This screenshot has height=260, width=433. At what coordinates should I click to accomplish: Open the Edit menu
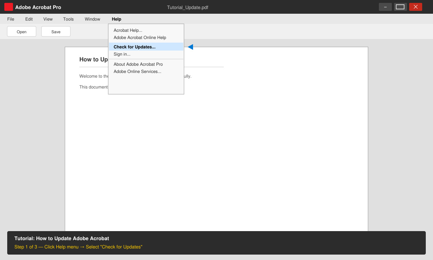tap(29, 19)
